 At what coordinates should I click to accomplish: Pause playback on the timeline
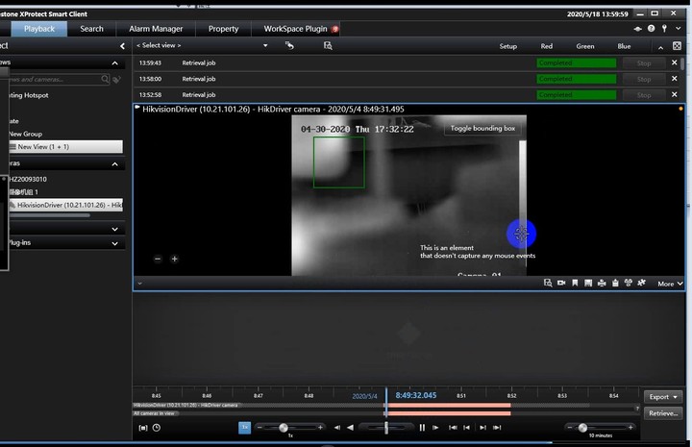point(422,428)
